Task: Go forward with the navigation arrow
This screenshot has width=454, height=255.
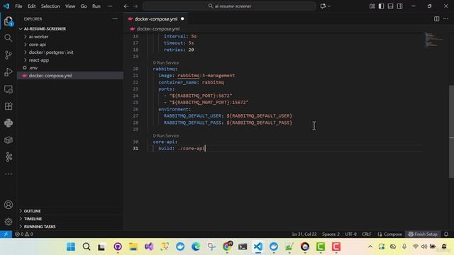Action: [135, 6]
